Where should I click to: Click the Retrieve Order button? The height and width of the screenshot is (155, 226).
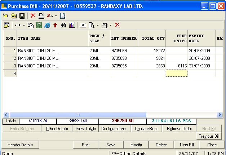point(179,129)
